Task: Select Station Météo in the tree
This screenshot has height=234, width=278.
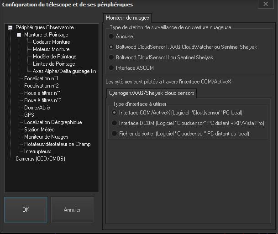Action: coord(41,130)
